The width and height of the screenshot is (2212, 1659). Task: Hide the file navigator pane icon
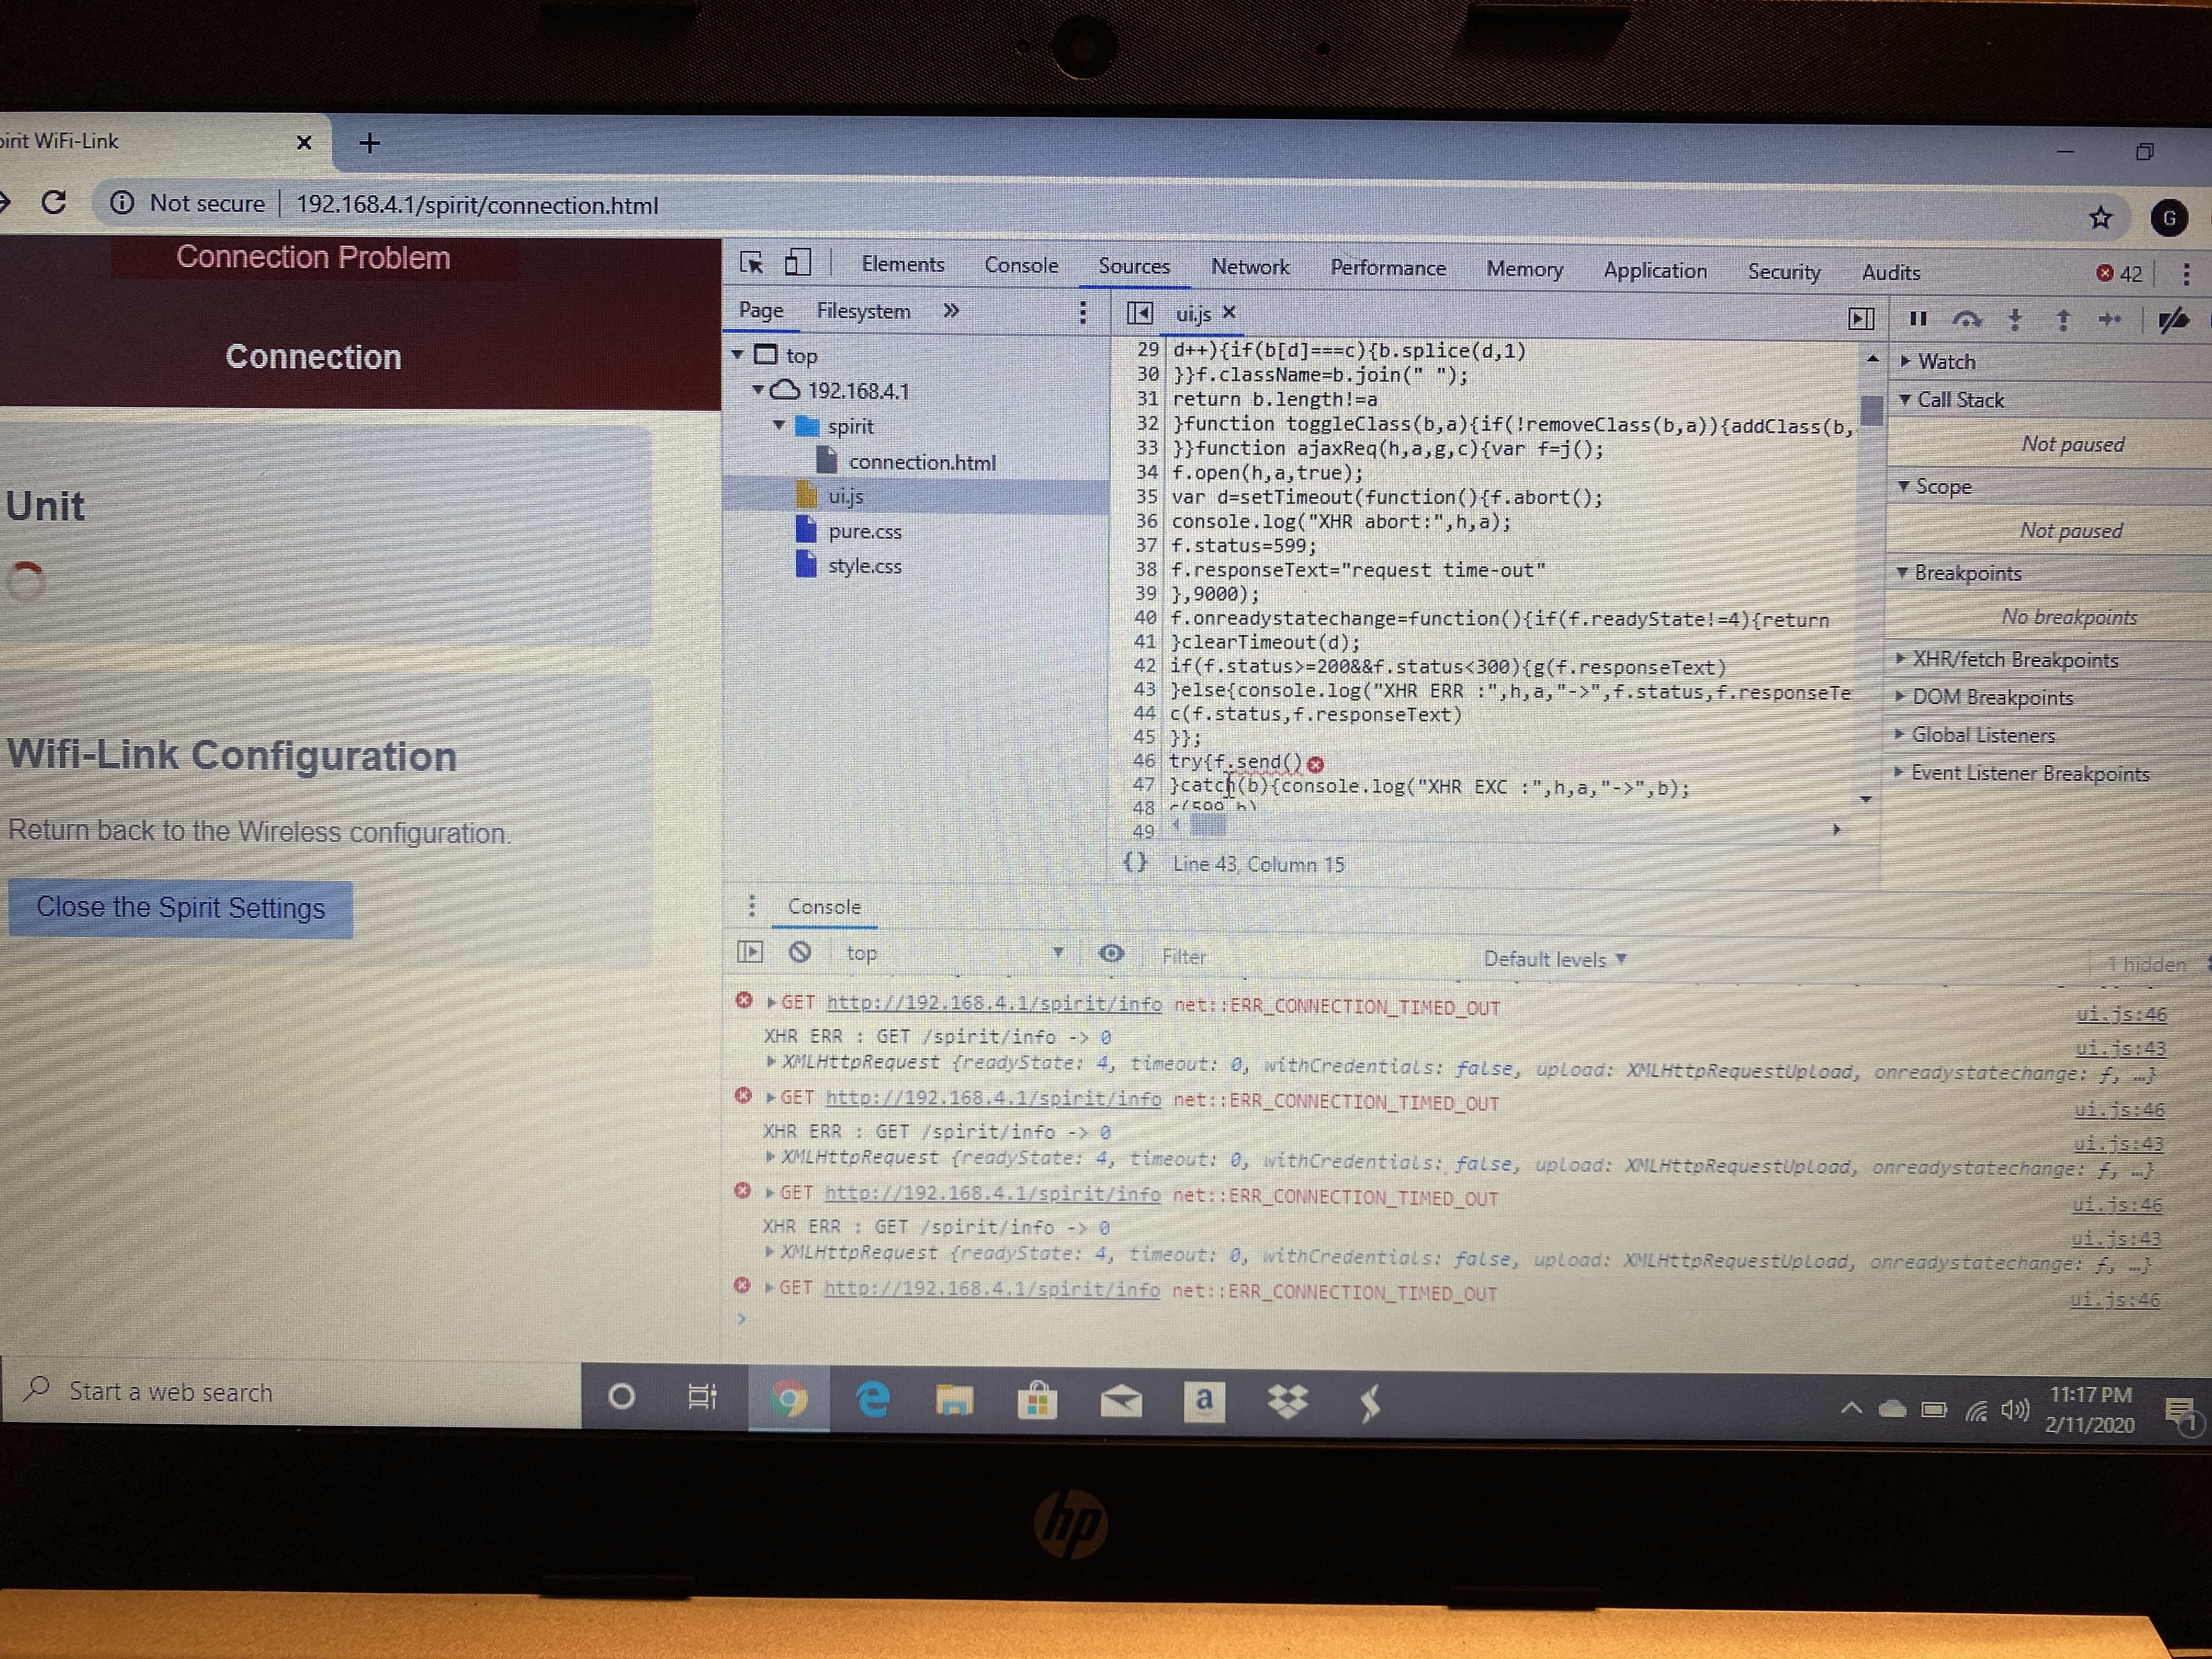(x=1139, y=313)
